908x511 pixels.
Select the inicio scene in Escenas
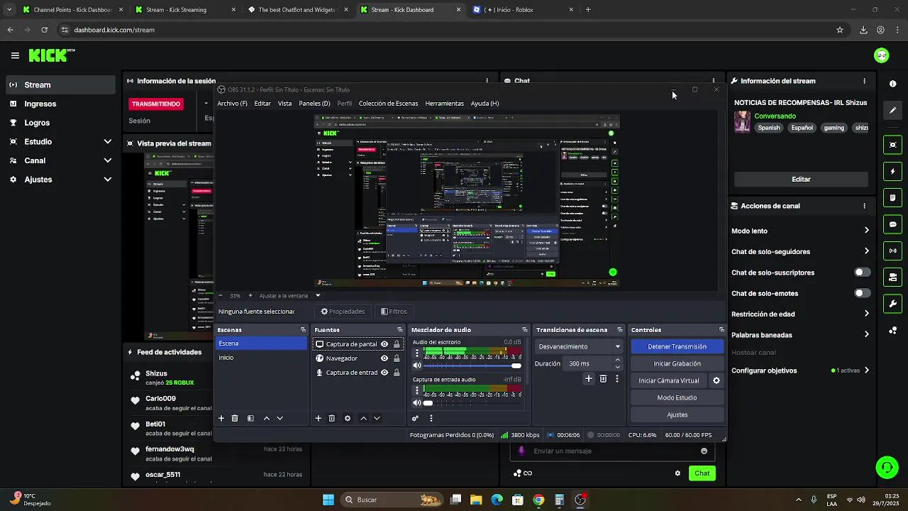(261, 358)
